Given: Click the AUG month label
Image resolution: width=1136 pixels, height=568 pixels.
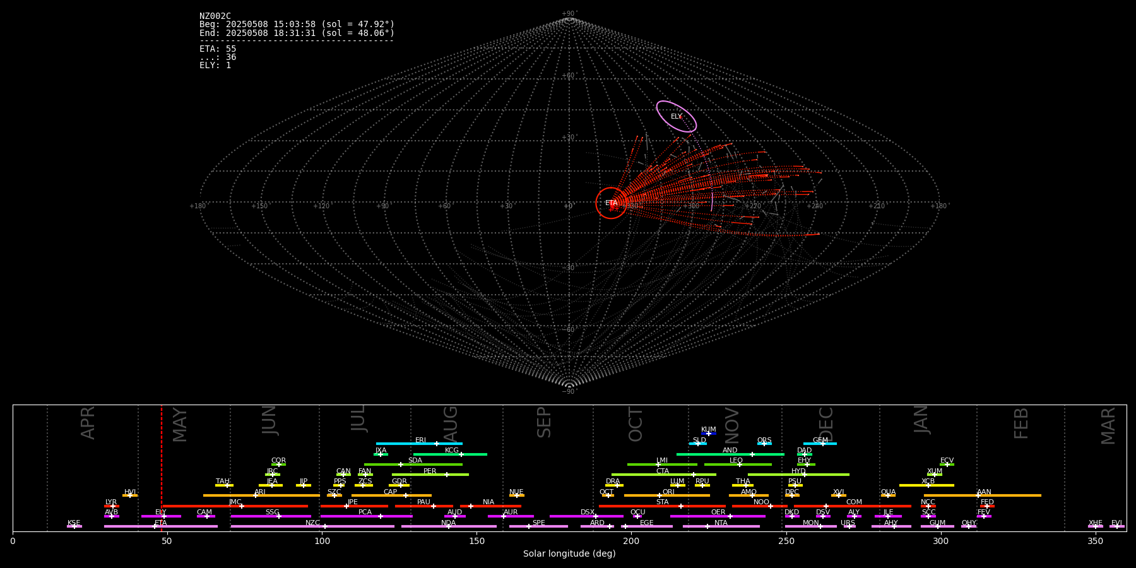Looking at the screenshot, I should click(x=451, y=423).
